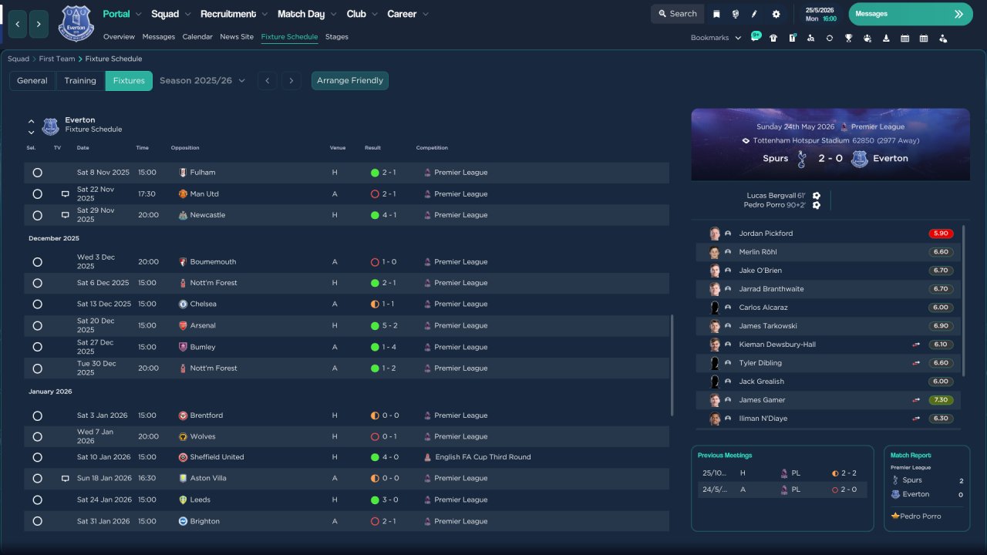Open the globe icon in top toolbar
987x555 pixels.
click(736, 14)
